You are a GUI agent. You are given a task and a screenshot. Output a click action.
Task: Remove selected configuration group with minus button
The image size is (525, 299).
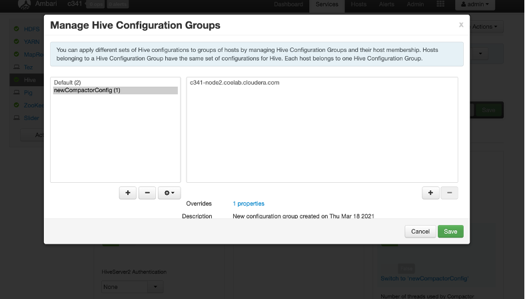pos(147,193)
